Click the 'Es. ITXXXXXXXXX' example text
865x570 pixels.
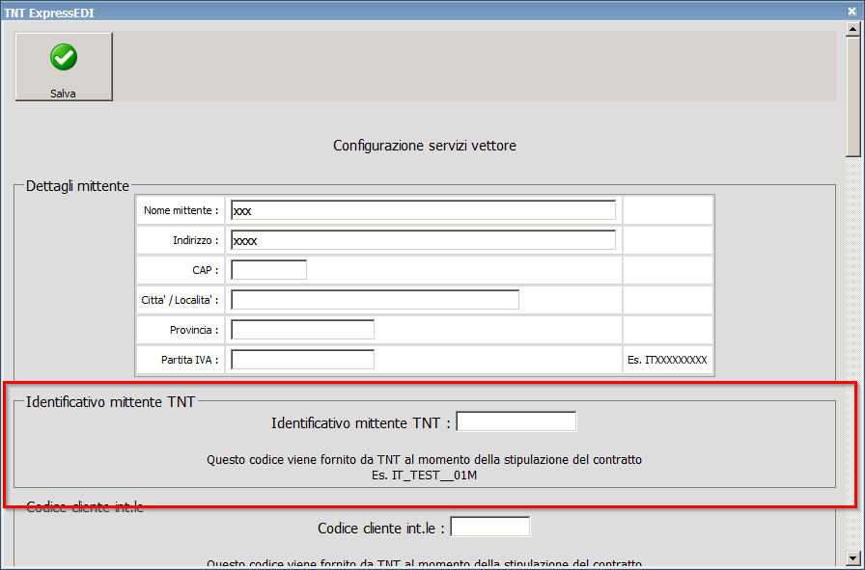click(667, 360)
